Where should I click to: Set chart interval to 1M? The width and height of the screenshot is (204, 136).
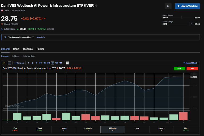(61, 63)
